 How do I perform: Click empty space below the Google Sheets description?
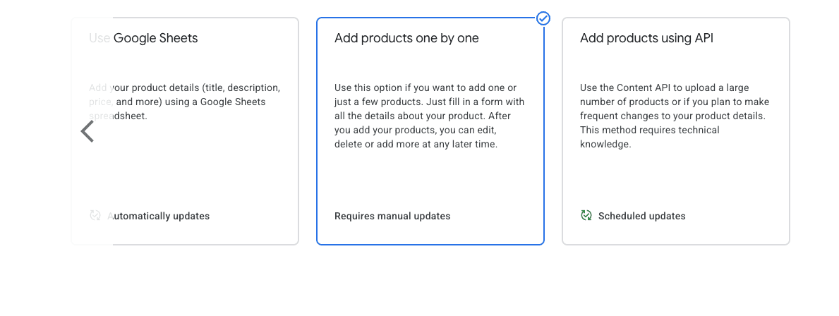tap(184, 166)
